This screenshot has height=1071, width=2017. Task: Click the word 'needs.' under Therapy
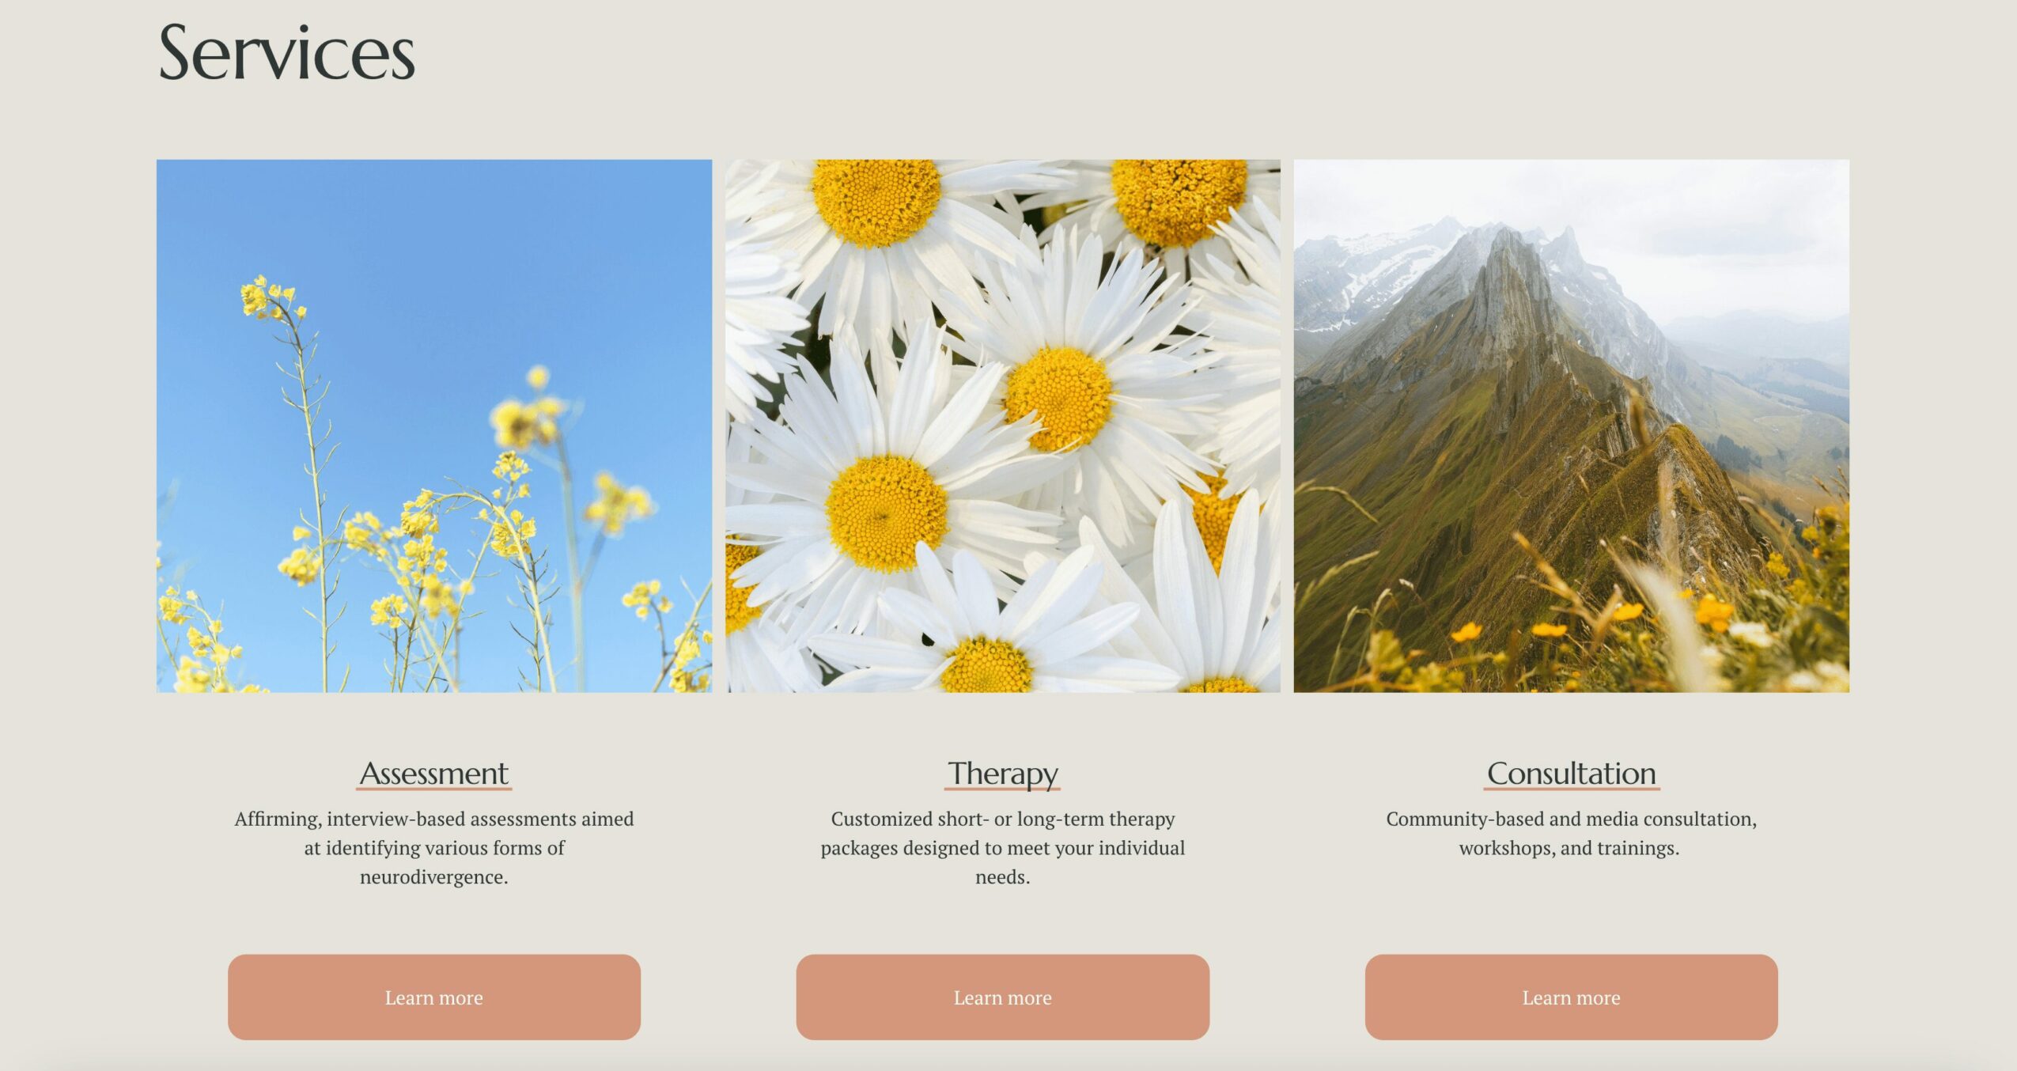click(1002, 877)
